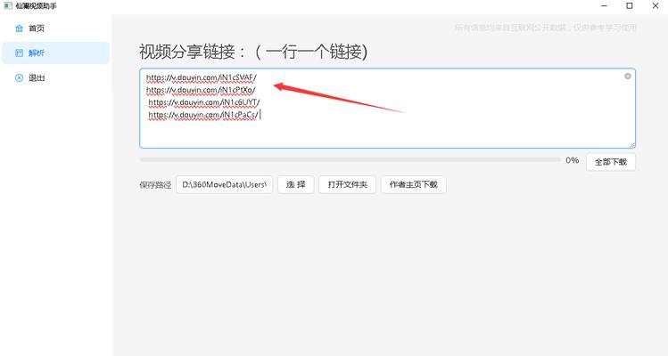
Task: Close the 仙澜视频助手 window
Action: [x=656, y=6]
